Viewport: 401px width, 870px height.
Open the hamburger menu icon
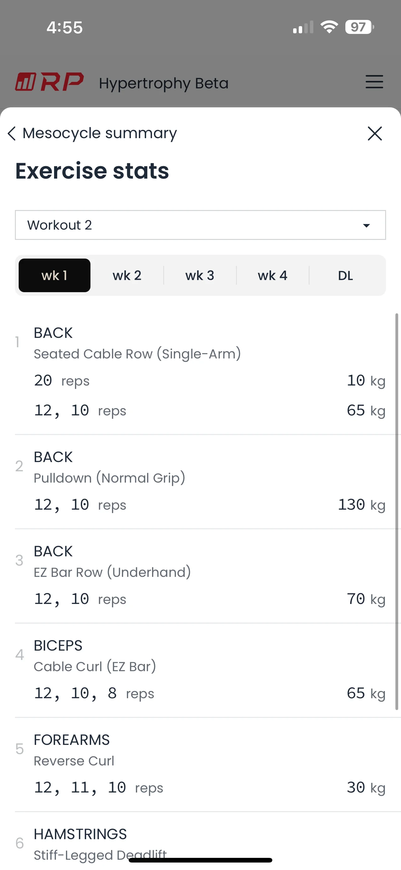pos(374,82)
